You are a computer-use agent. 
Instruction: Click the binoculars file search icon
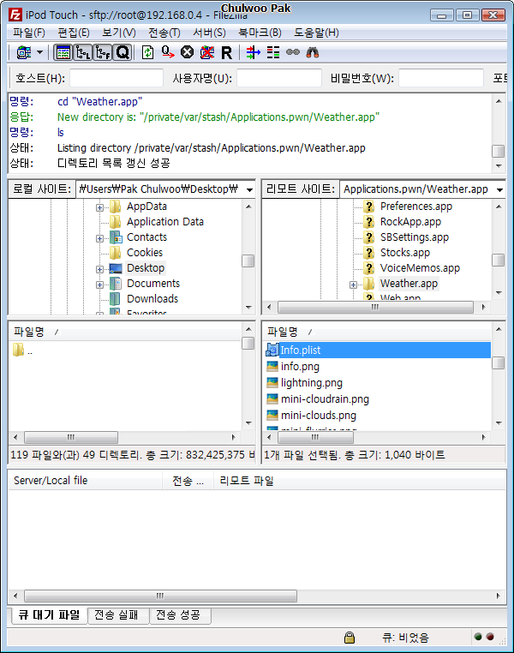pyautogui.click(x=312, y=52)
